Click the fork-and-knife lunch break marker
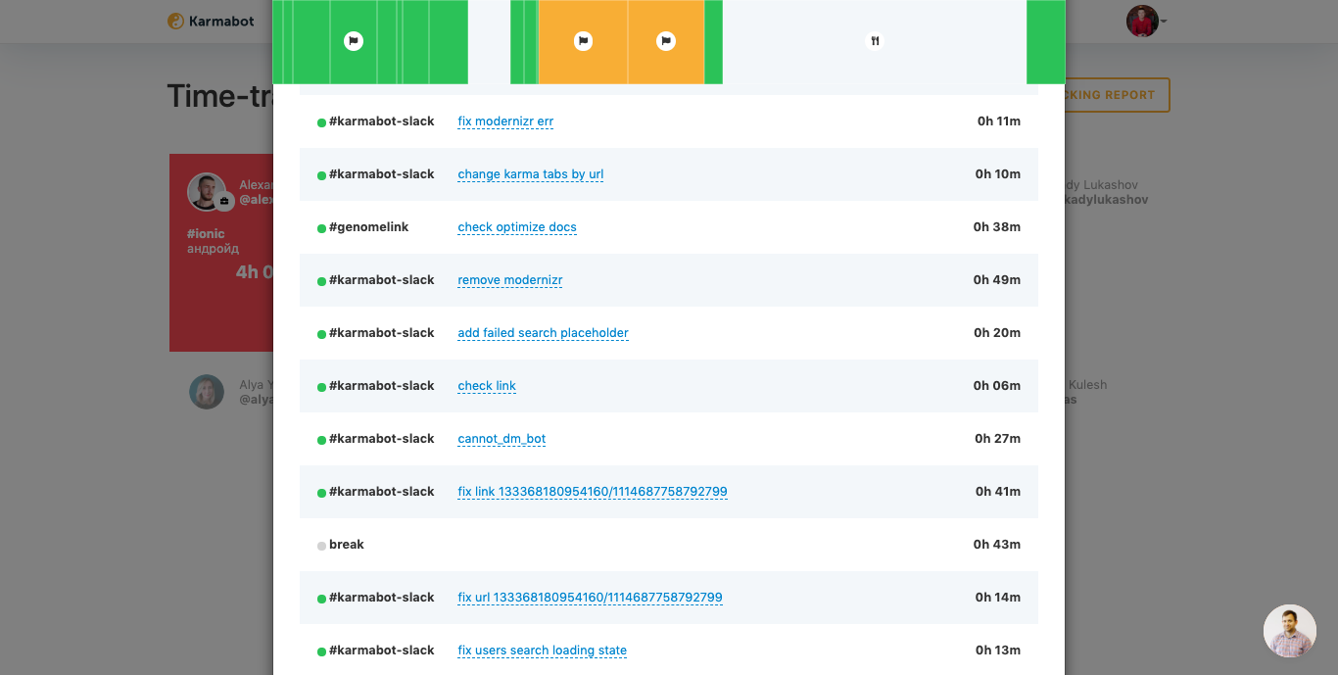 (x=876, y=41)
